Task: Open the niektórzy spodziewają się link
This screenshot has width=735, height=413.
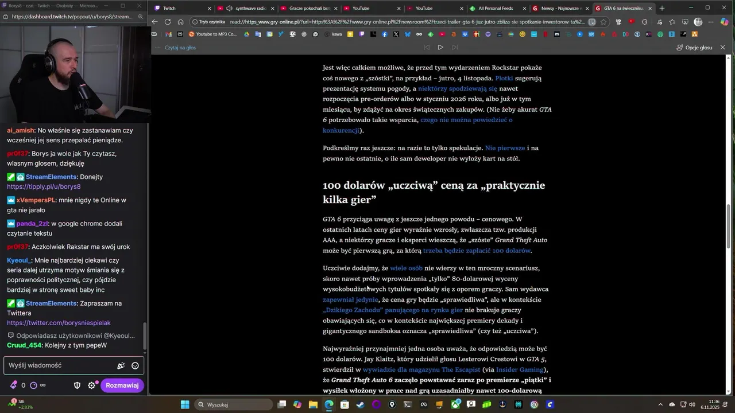Action: click(458, 88)
